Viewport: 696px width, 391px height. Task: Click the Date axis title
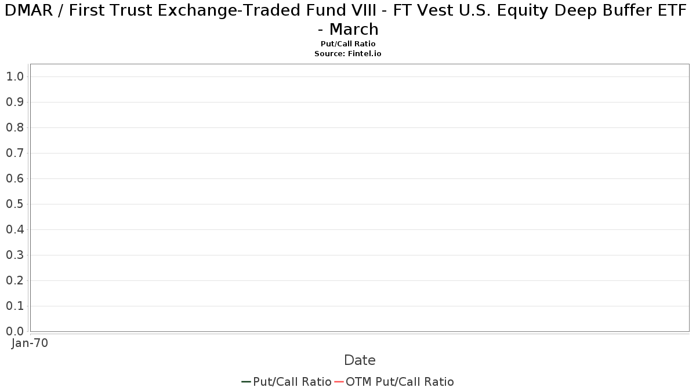click(x=360, y=360)
